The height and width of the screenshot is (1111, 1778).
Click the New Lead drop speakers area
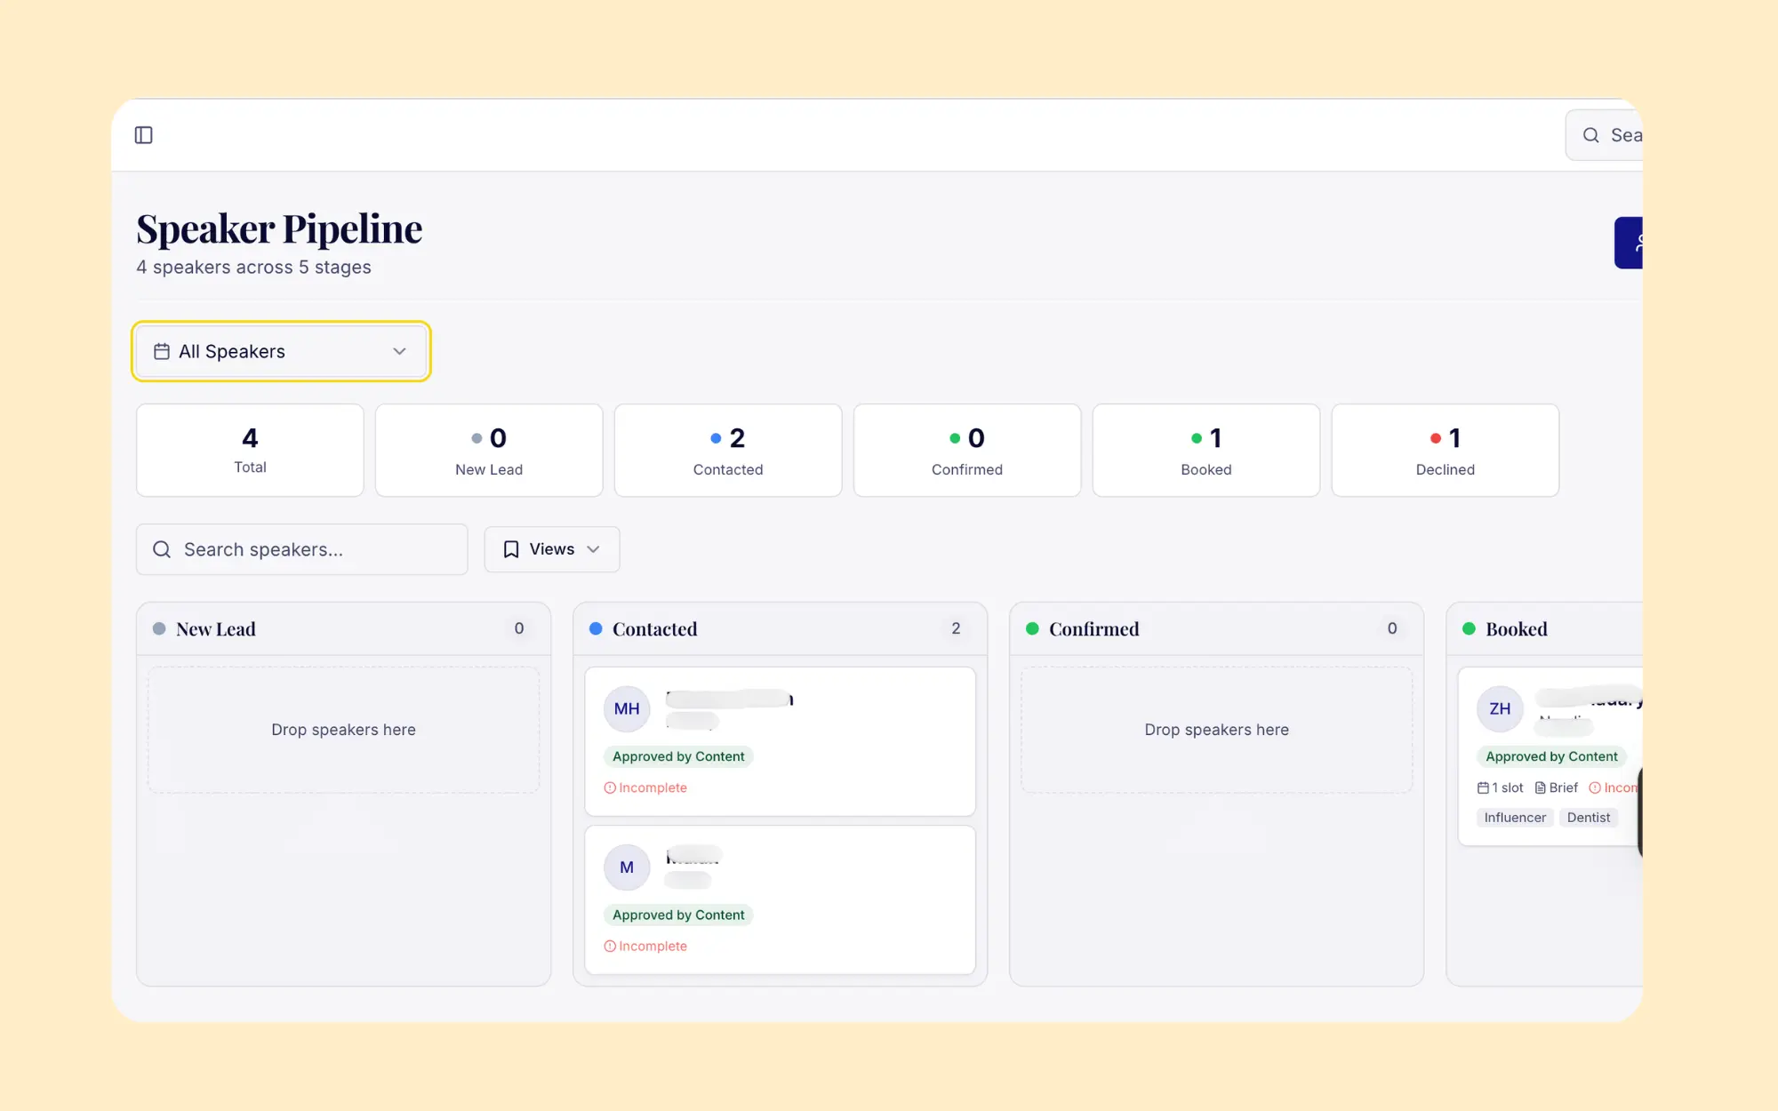pyautogui.click(x=343, y=730)
